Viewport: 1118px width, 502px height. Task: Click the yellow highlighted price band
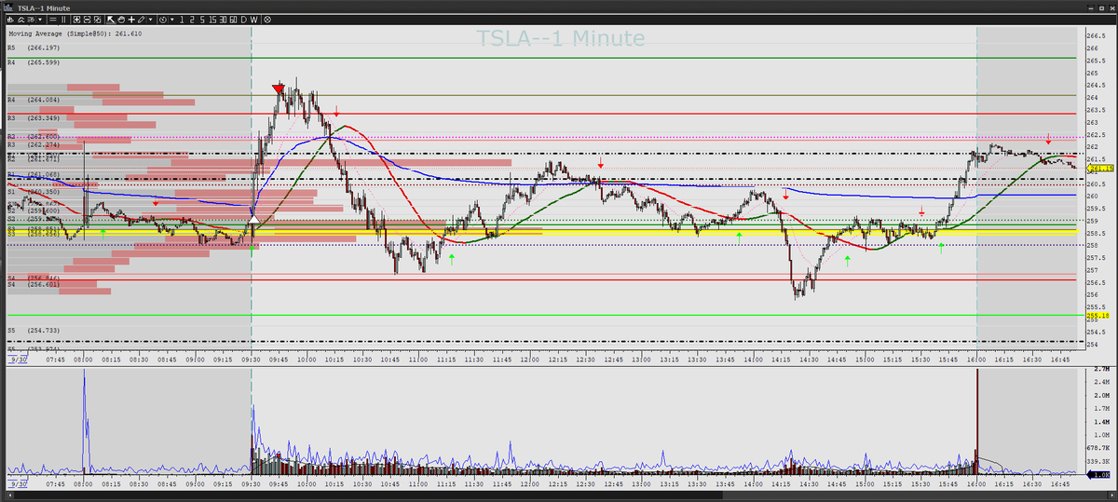541,232
